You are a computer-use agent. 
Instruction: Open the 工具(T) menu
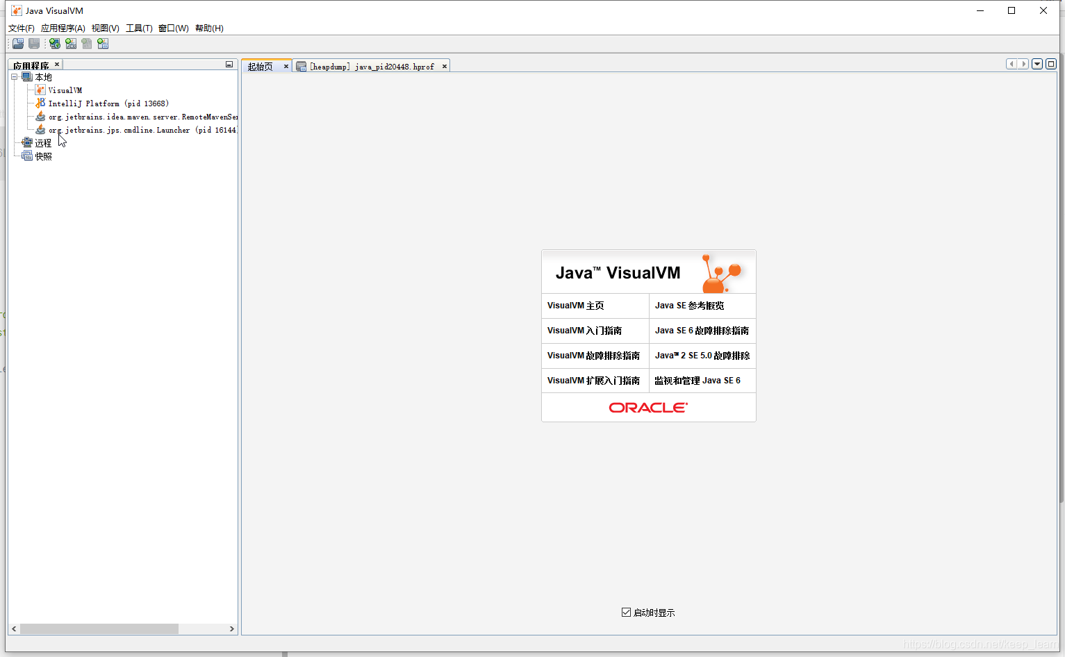139,28
